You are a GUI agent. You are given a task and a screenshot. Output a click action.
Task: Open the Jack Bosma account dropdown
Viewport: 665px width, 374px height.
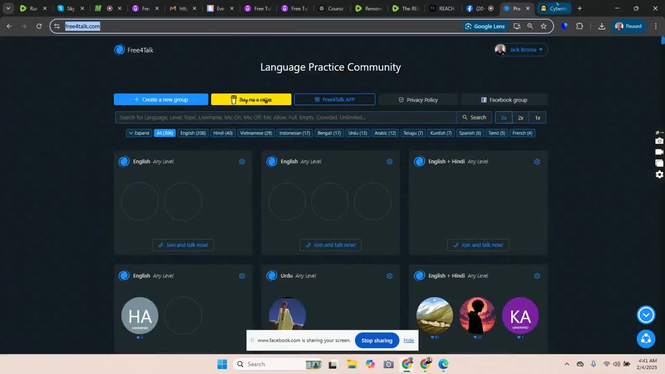(x=521, y=50)
